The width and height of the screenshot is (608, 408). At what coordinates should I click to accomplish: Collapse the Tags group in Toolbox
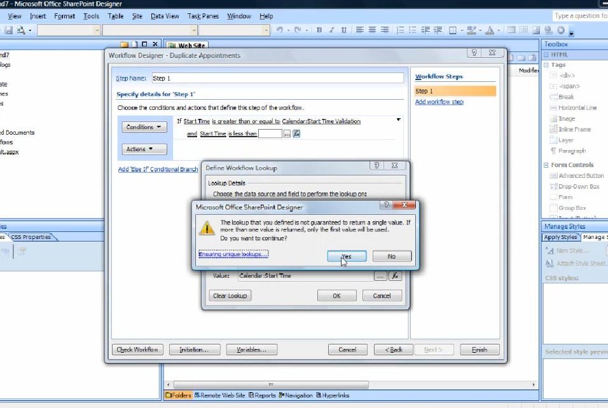[x=546, y=65]
